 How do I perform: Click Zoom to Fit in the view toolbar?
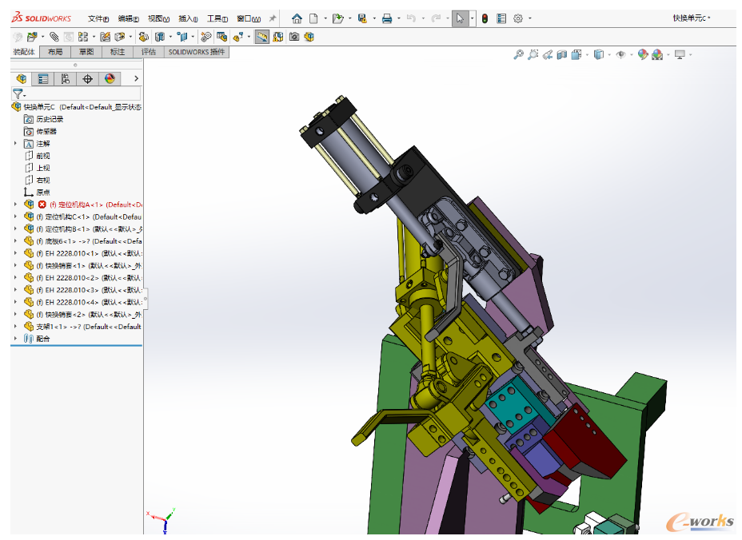518,55
